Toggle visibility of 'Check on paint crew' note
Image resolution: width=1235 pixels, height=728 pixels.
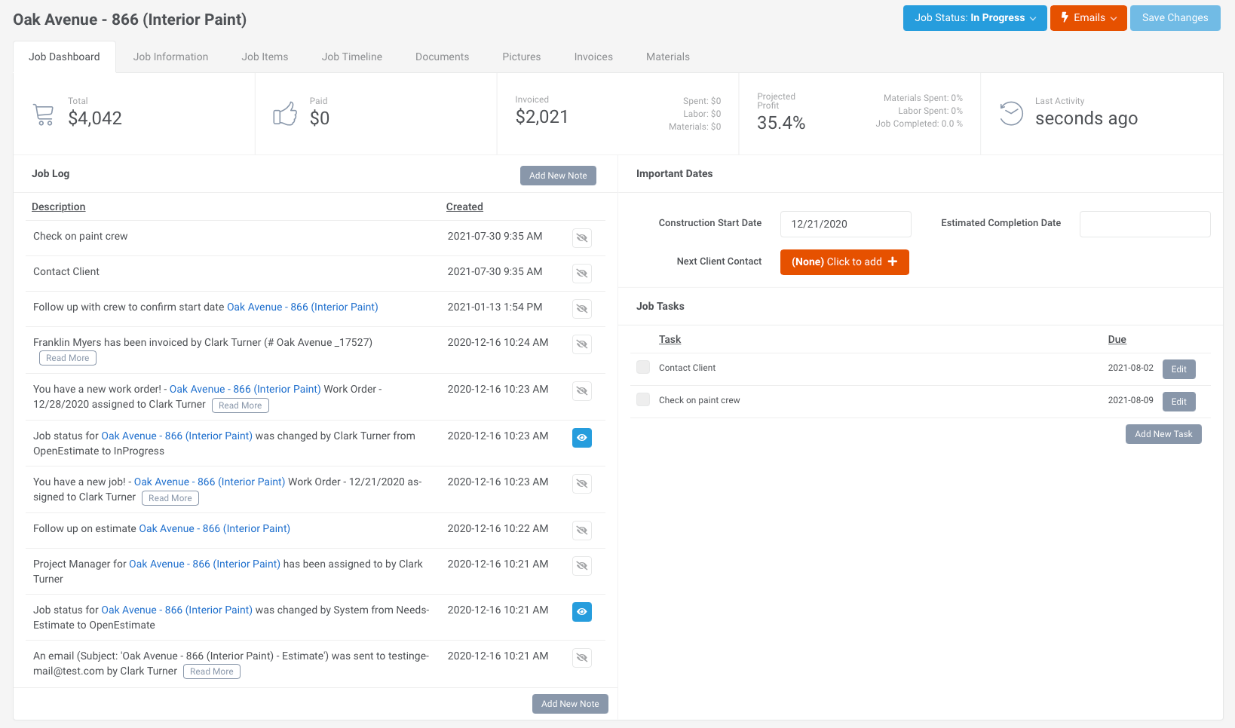pos(581,238)
